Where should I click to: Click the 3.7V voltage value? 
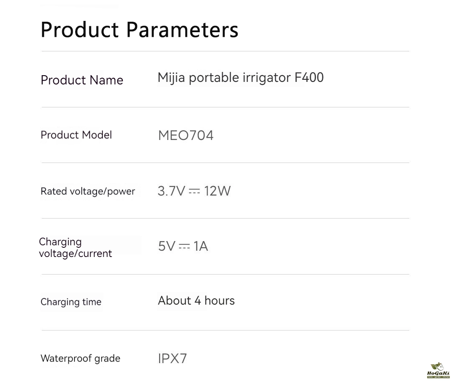coord(171,191)
